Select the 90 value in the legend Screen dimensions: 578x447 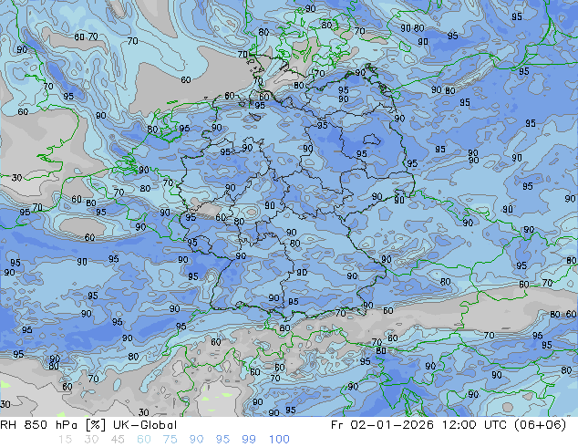point(196,440)
